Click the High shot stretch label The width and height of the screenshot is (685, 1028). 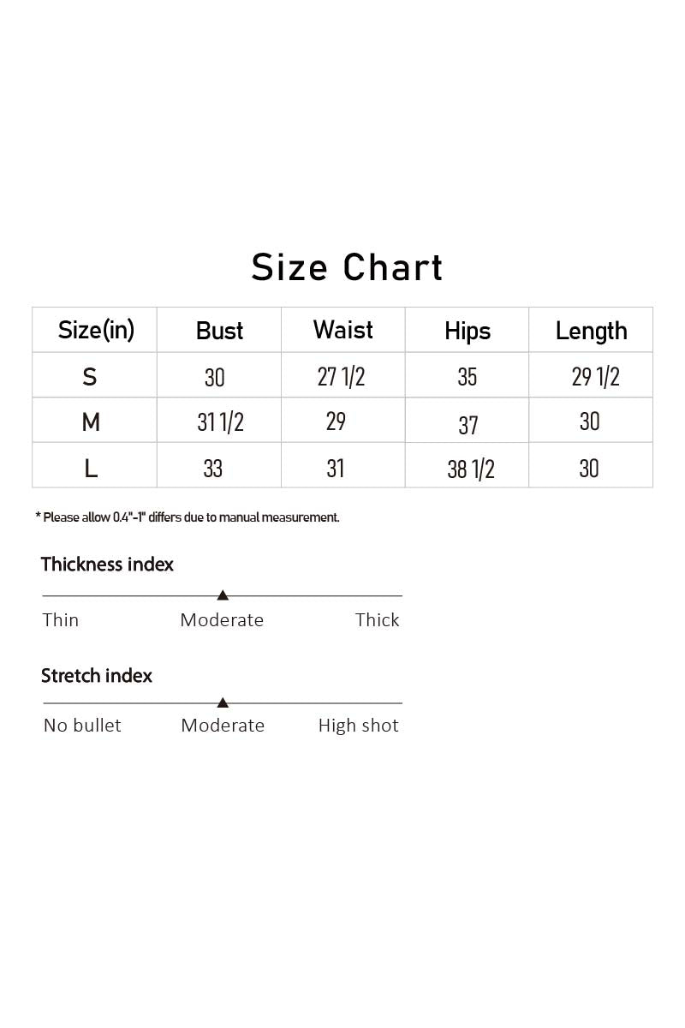pyautogui.click(x=359, y=726)
